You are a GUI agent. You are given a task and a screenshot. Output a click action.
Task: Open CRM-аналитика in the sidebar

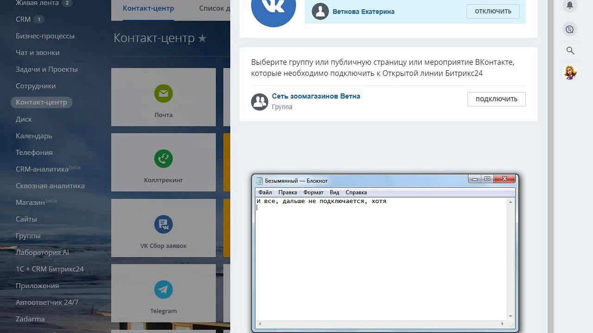(x=42, y=169)
